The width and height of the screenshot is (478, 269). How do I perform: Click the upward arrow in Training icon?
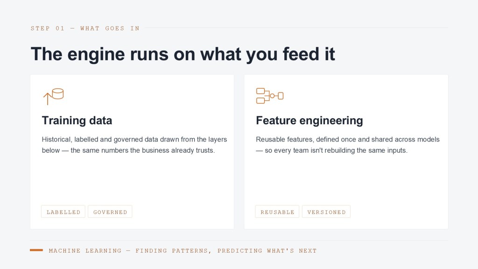[47, 99]
